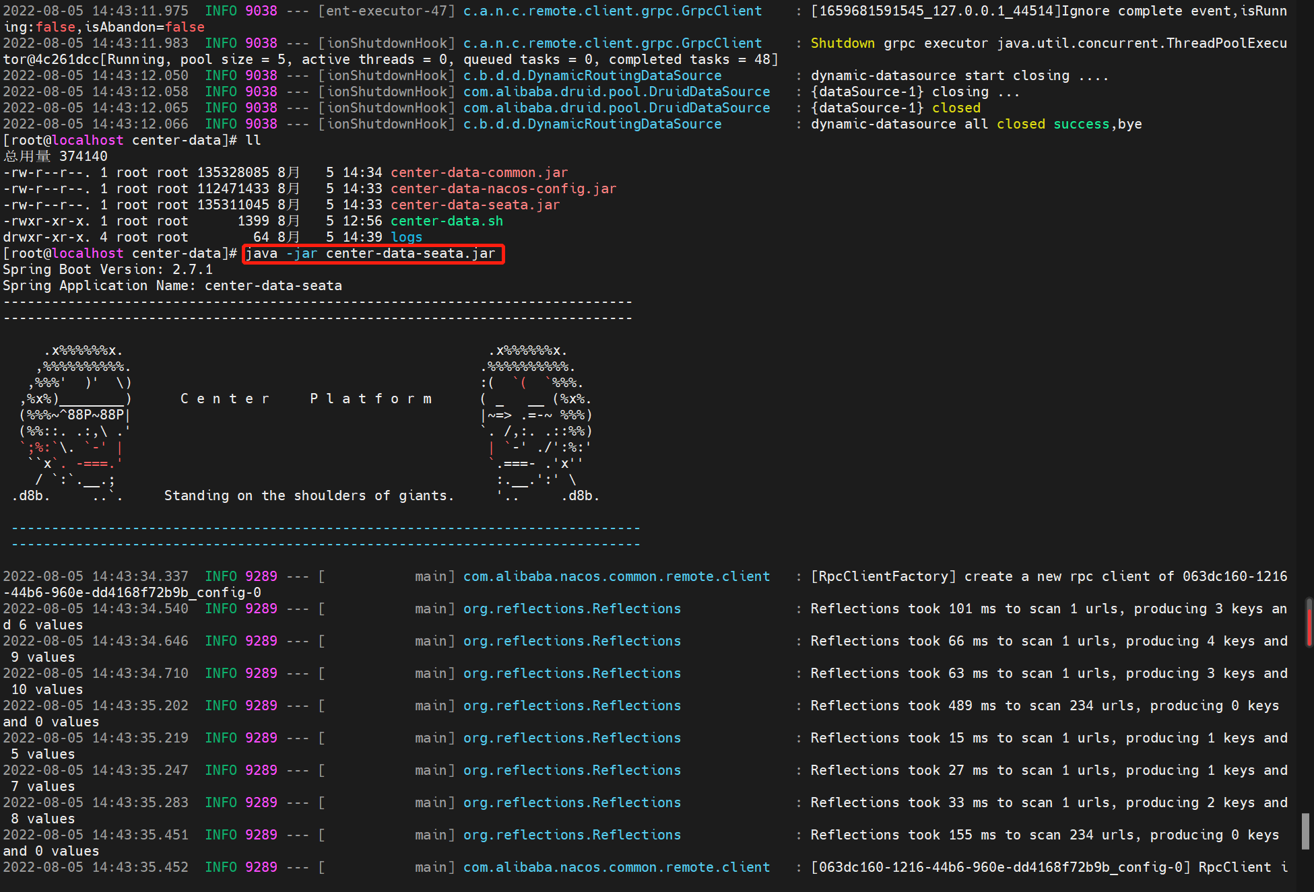
Task: Click 'dynamic-datasource all closed success,bye' message
Action: click(977, 124)
